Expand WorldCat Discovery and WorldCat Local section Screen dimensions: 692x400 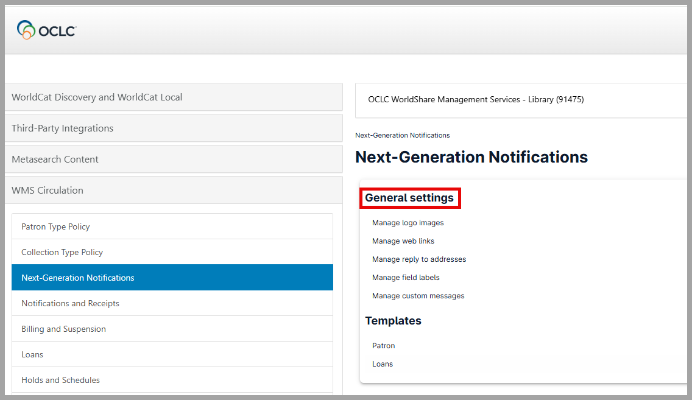(174, 97)
